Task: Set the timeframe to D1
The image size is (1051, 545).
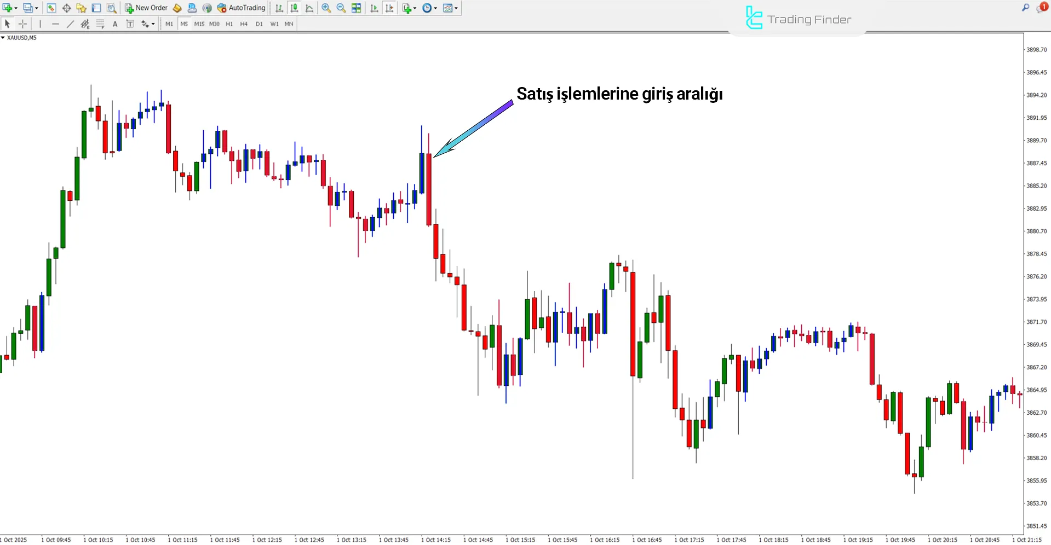Action: click(x=259, y=24)
